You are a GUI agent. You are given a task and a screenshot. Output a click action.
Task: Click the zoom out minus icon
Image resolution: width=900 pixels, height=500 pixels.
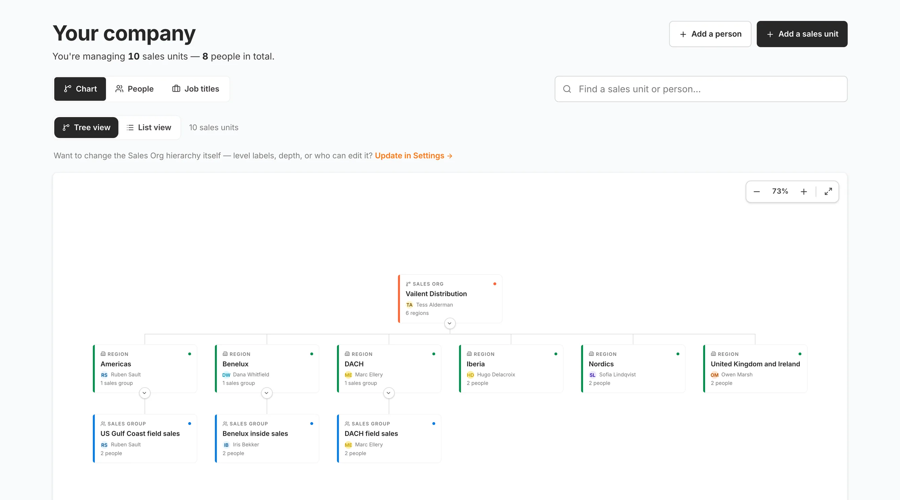(757, 191)
